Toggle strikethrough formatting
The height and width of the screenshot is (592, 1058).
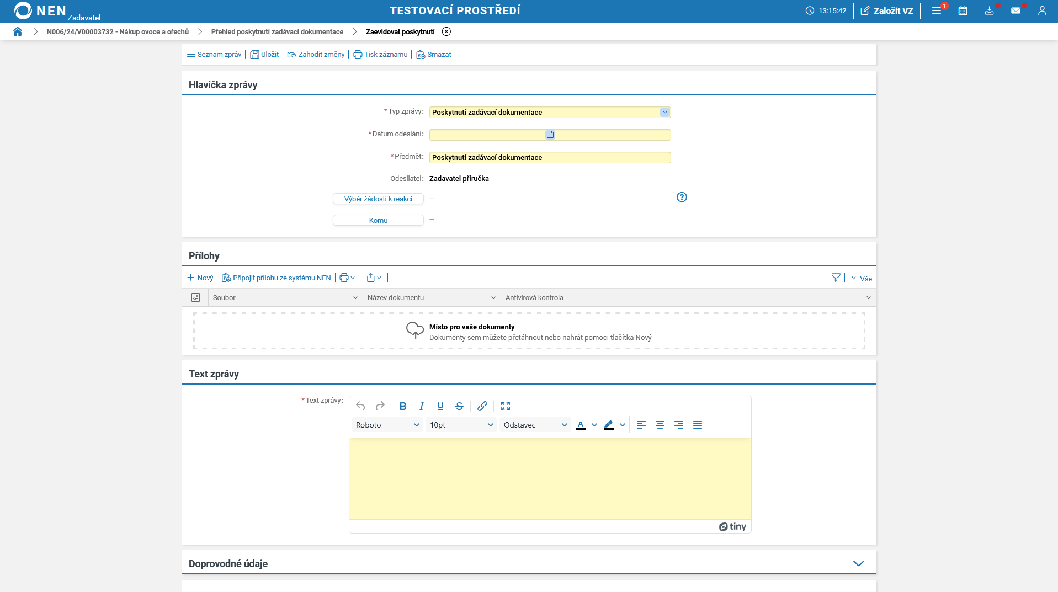tap(459, 406)
